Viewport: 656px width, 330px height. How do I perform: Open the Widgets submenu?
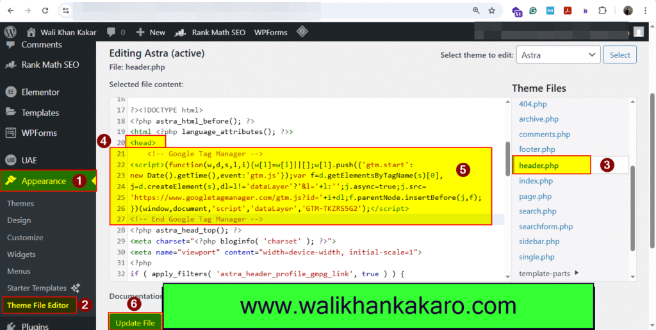click(21, 254)
